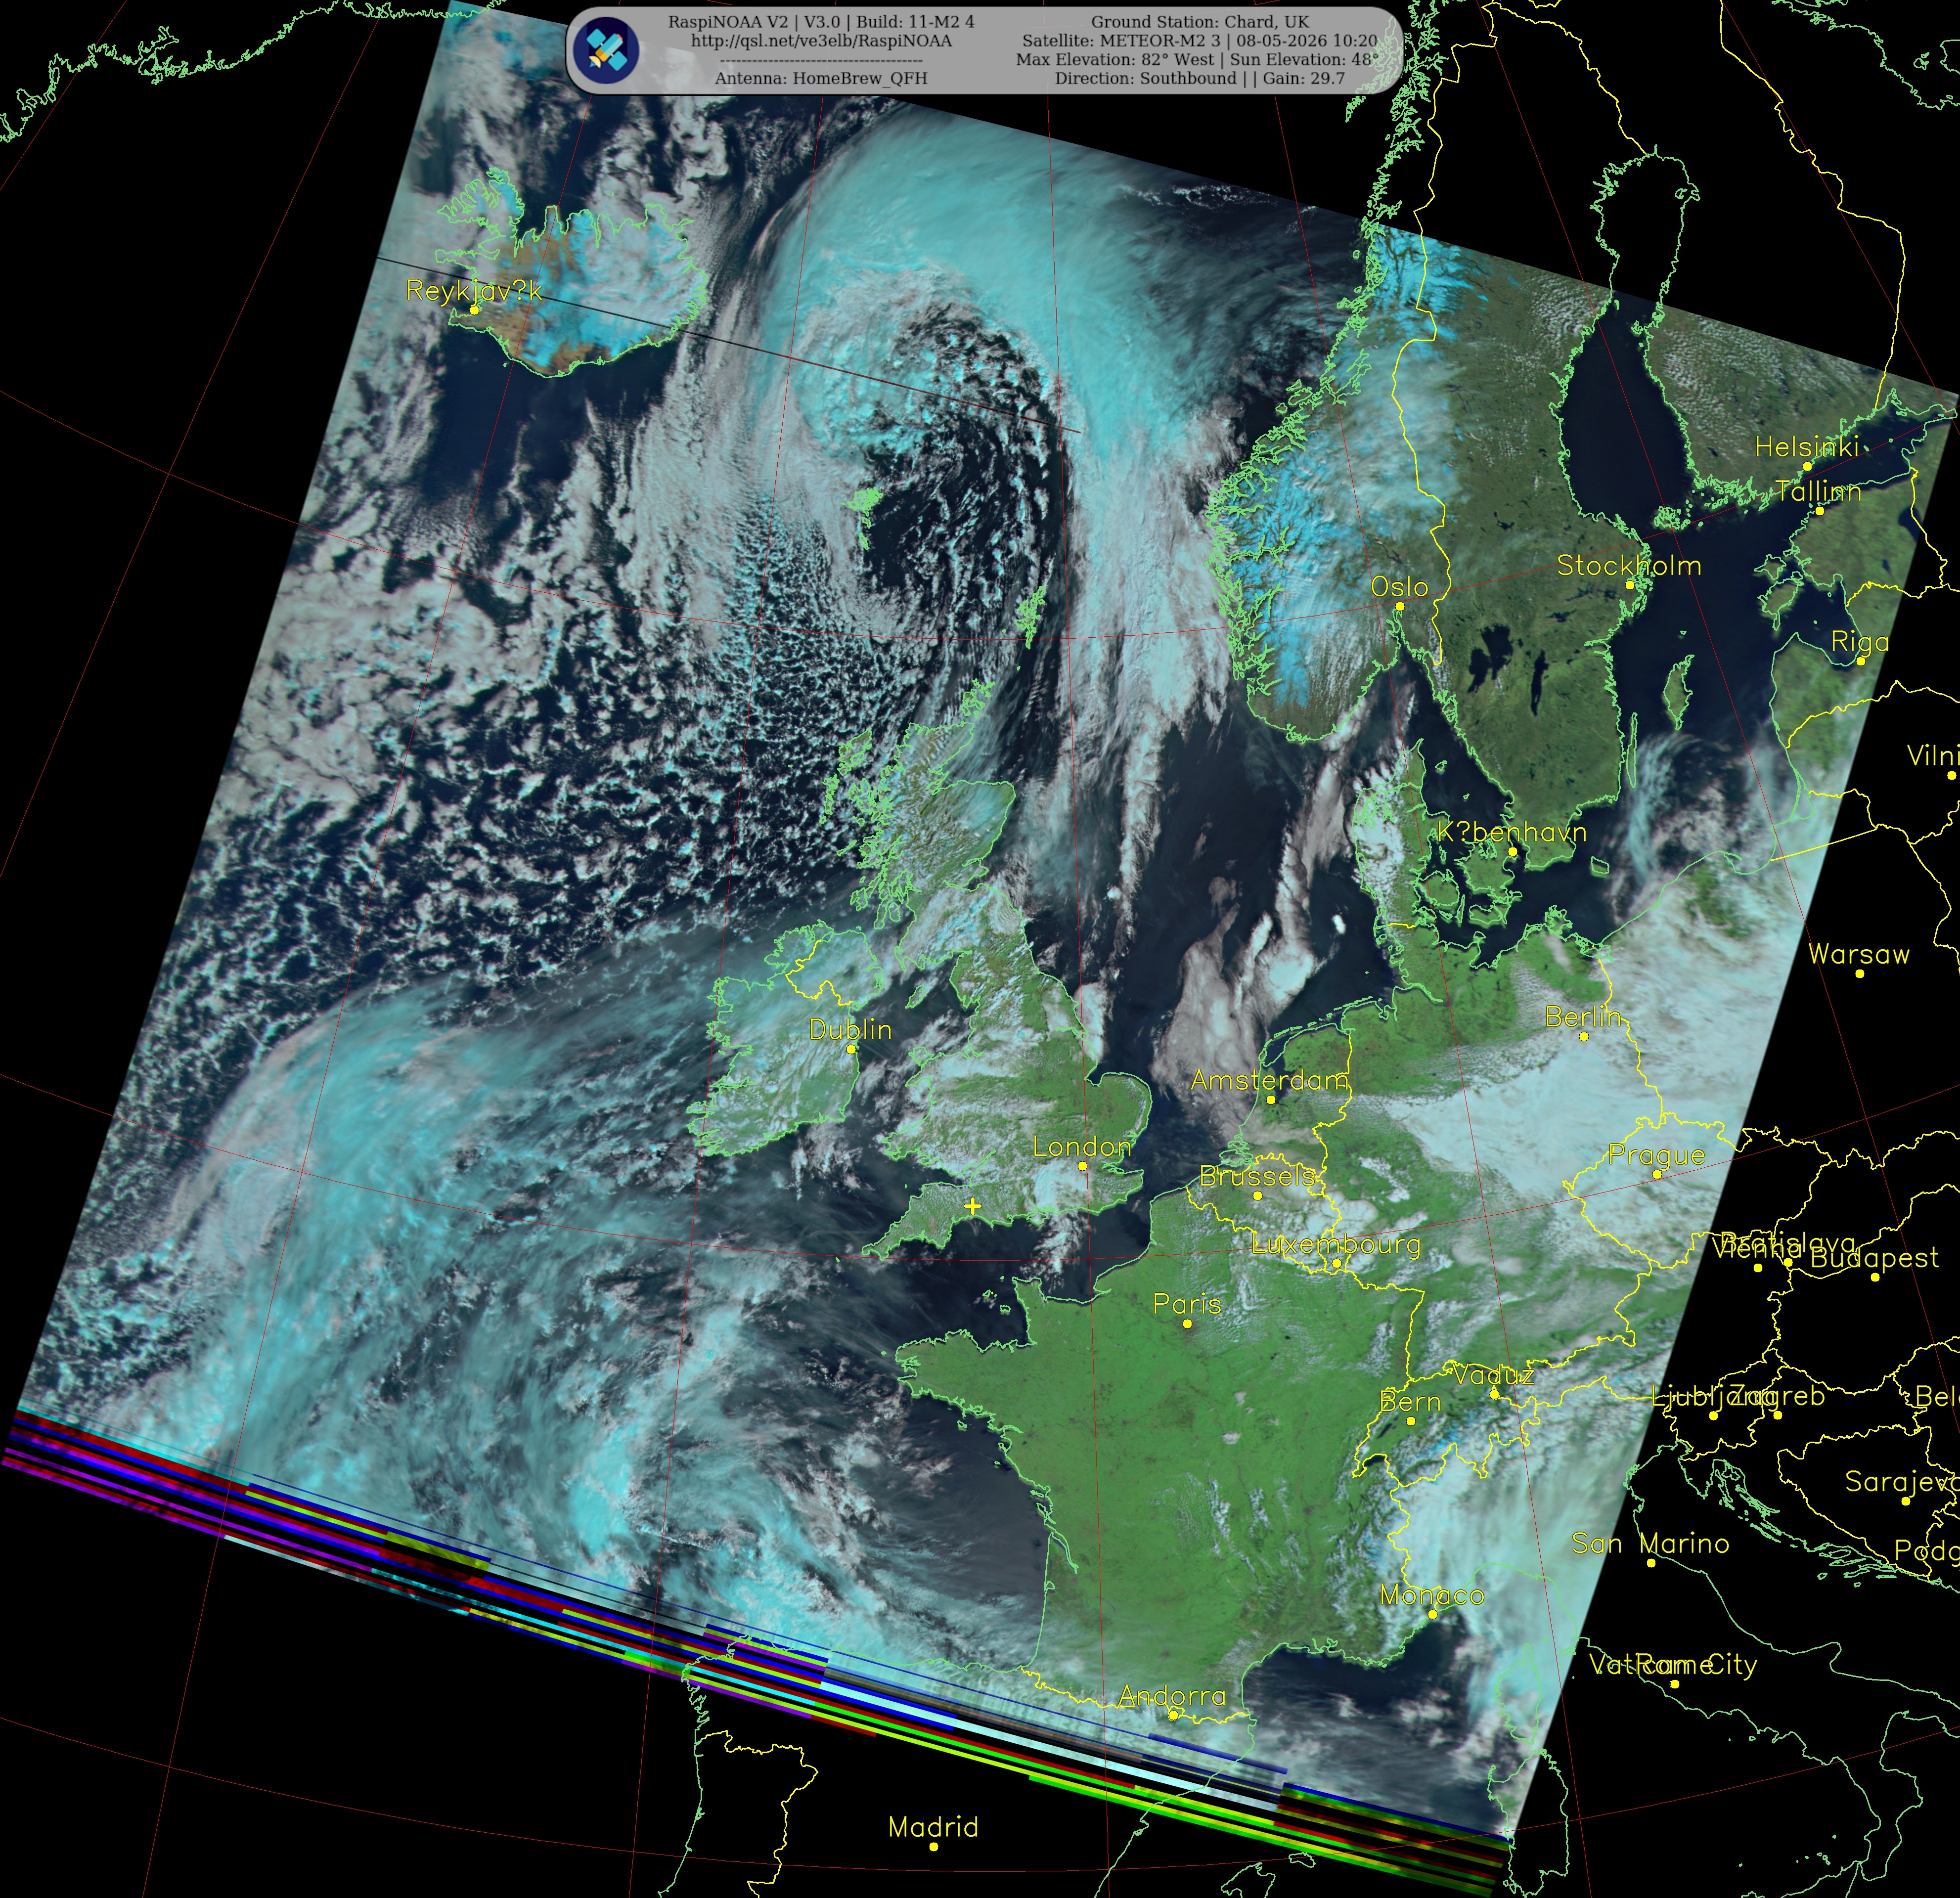This screenshot has height=1898, width=1960.
Task: Click the Brussels city label
Action: [x=1257, y=1176]
